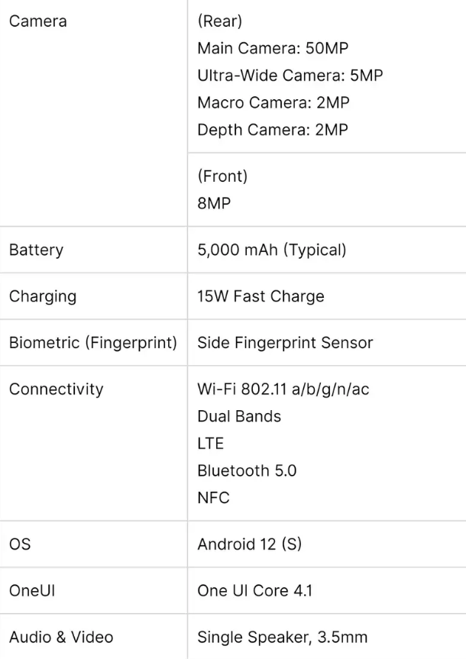Select the 8MP front camera value

click(x=214, y=203)
